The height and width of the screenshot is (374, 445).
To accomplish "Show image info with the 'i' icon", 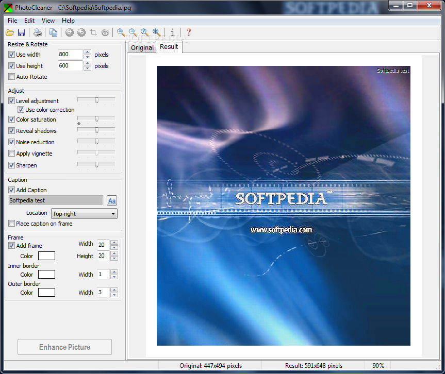I will [x=173, y=32].
